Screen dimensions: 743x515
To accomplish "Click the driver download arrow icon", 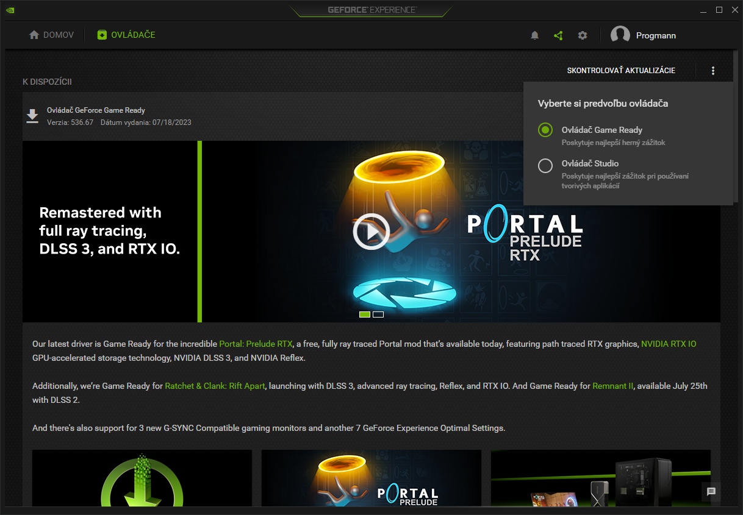I will point(32,116).
